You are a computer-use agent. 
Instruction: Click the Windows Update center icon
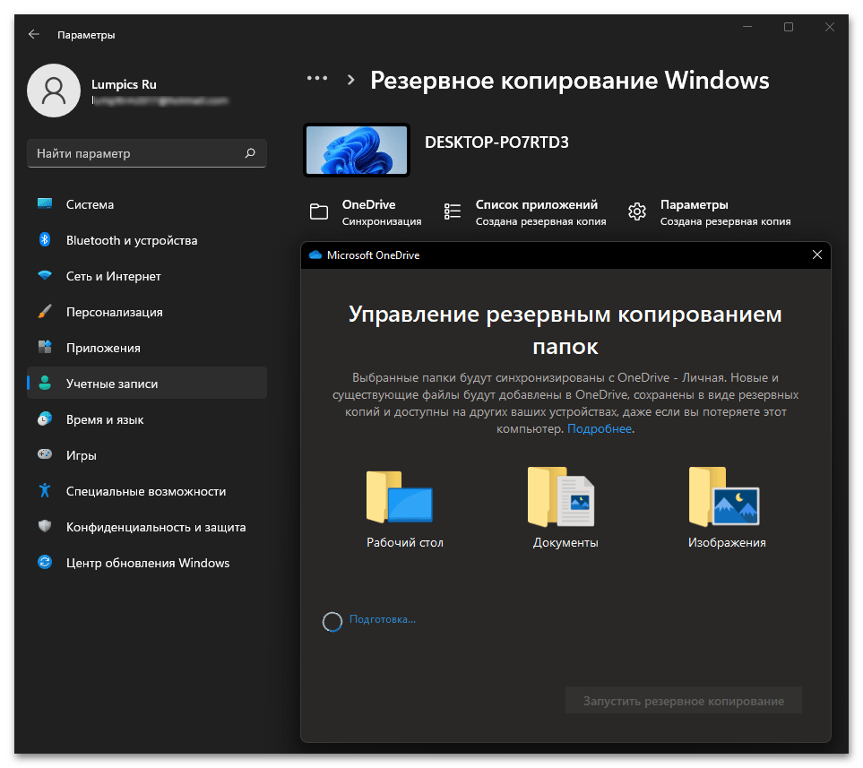pyautogui.click(x=45, y=563)
